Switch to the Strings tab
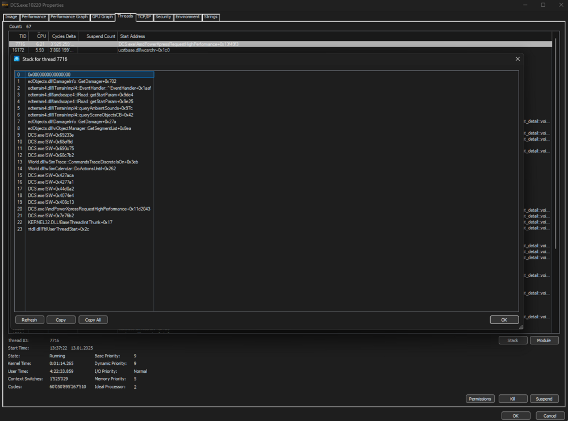 [211, 17]
